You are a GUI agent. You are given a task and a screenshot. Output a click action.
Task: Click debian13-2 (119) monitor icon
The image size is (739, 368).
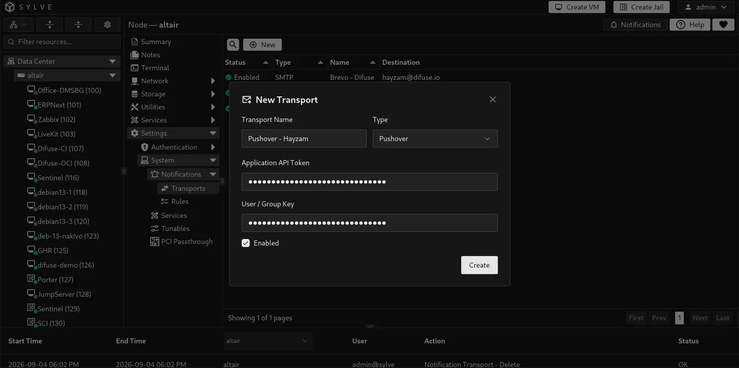(x=31, y=206)
